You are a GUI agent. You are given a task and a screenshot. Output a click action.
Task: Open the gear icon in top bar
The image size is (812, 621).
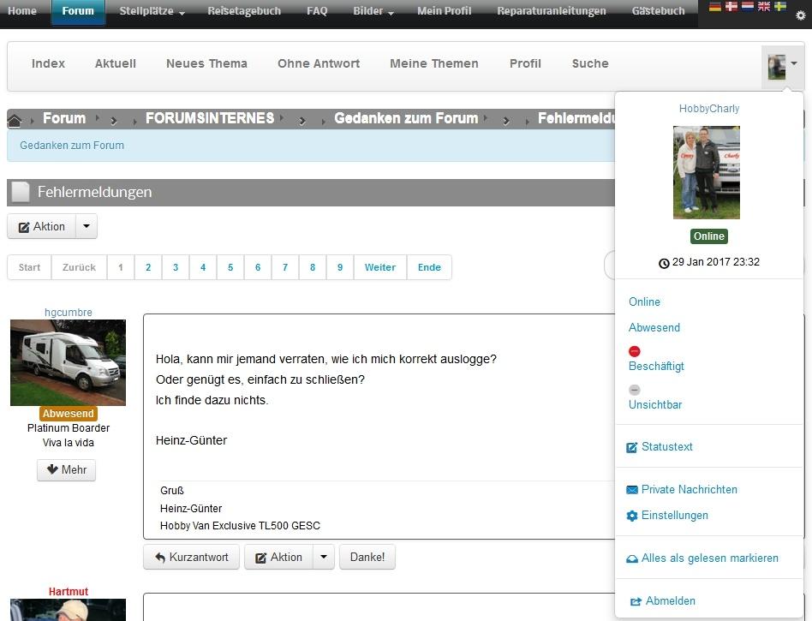tap(801, 15)
